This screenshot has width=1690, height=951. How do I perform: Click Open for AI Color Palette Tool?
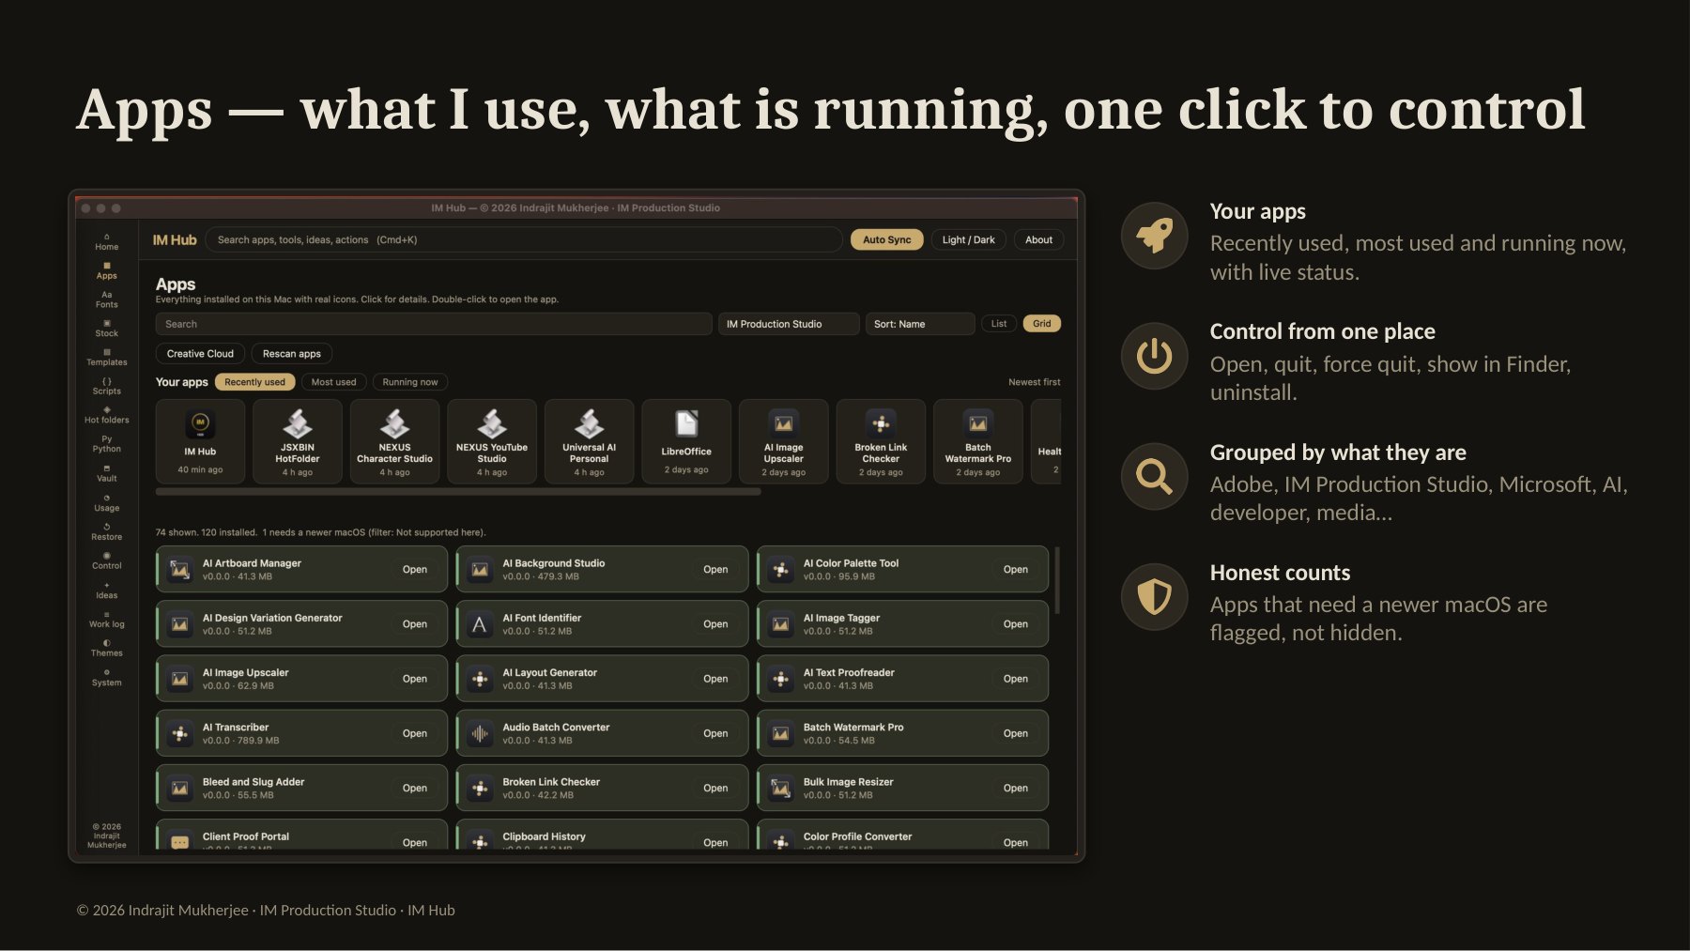1016,570
